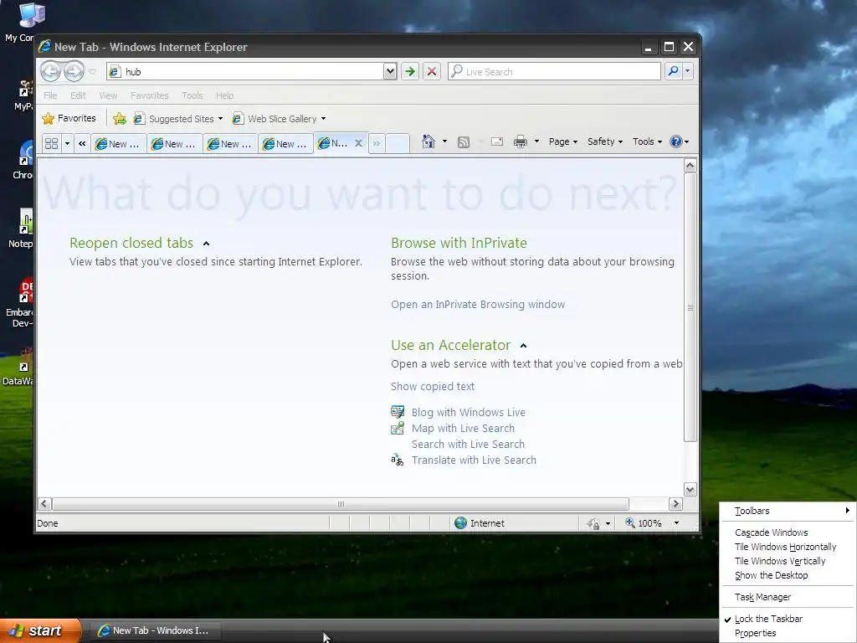Switch to the first New tab

tap(119, 144)
